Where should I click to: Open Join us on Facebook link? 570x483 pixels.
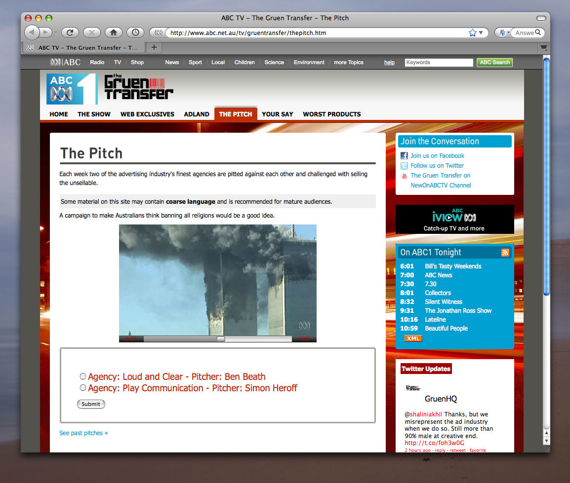[437, 156]
